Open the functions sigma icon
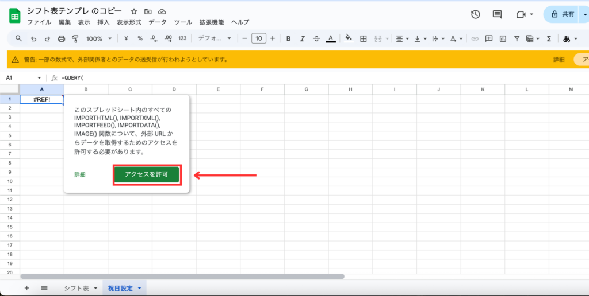Image resolution: width=589 pixels, height=296 pixels. [x=549, y=38]
